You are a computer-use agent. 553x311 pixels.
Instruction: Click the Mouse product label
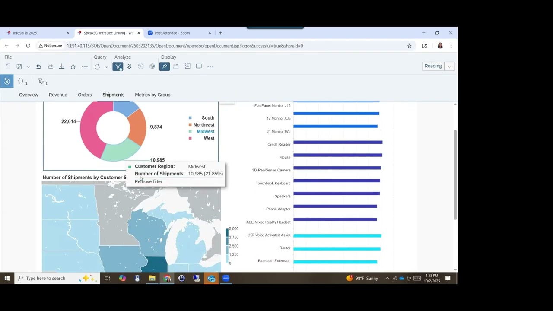click(285, 157)
